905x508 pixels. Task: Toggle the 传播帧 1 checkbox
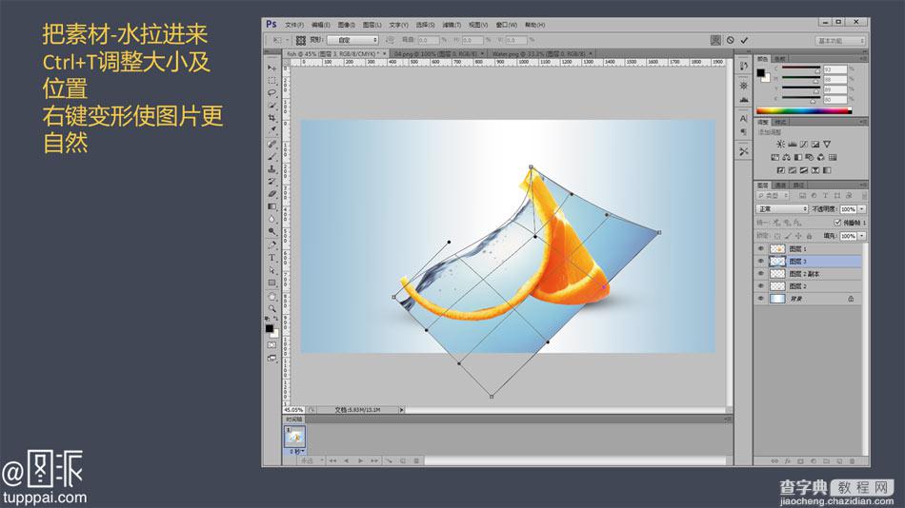pyautogui.click(x=837, y=222)
